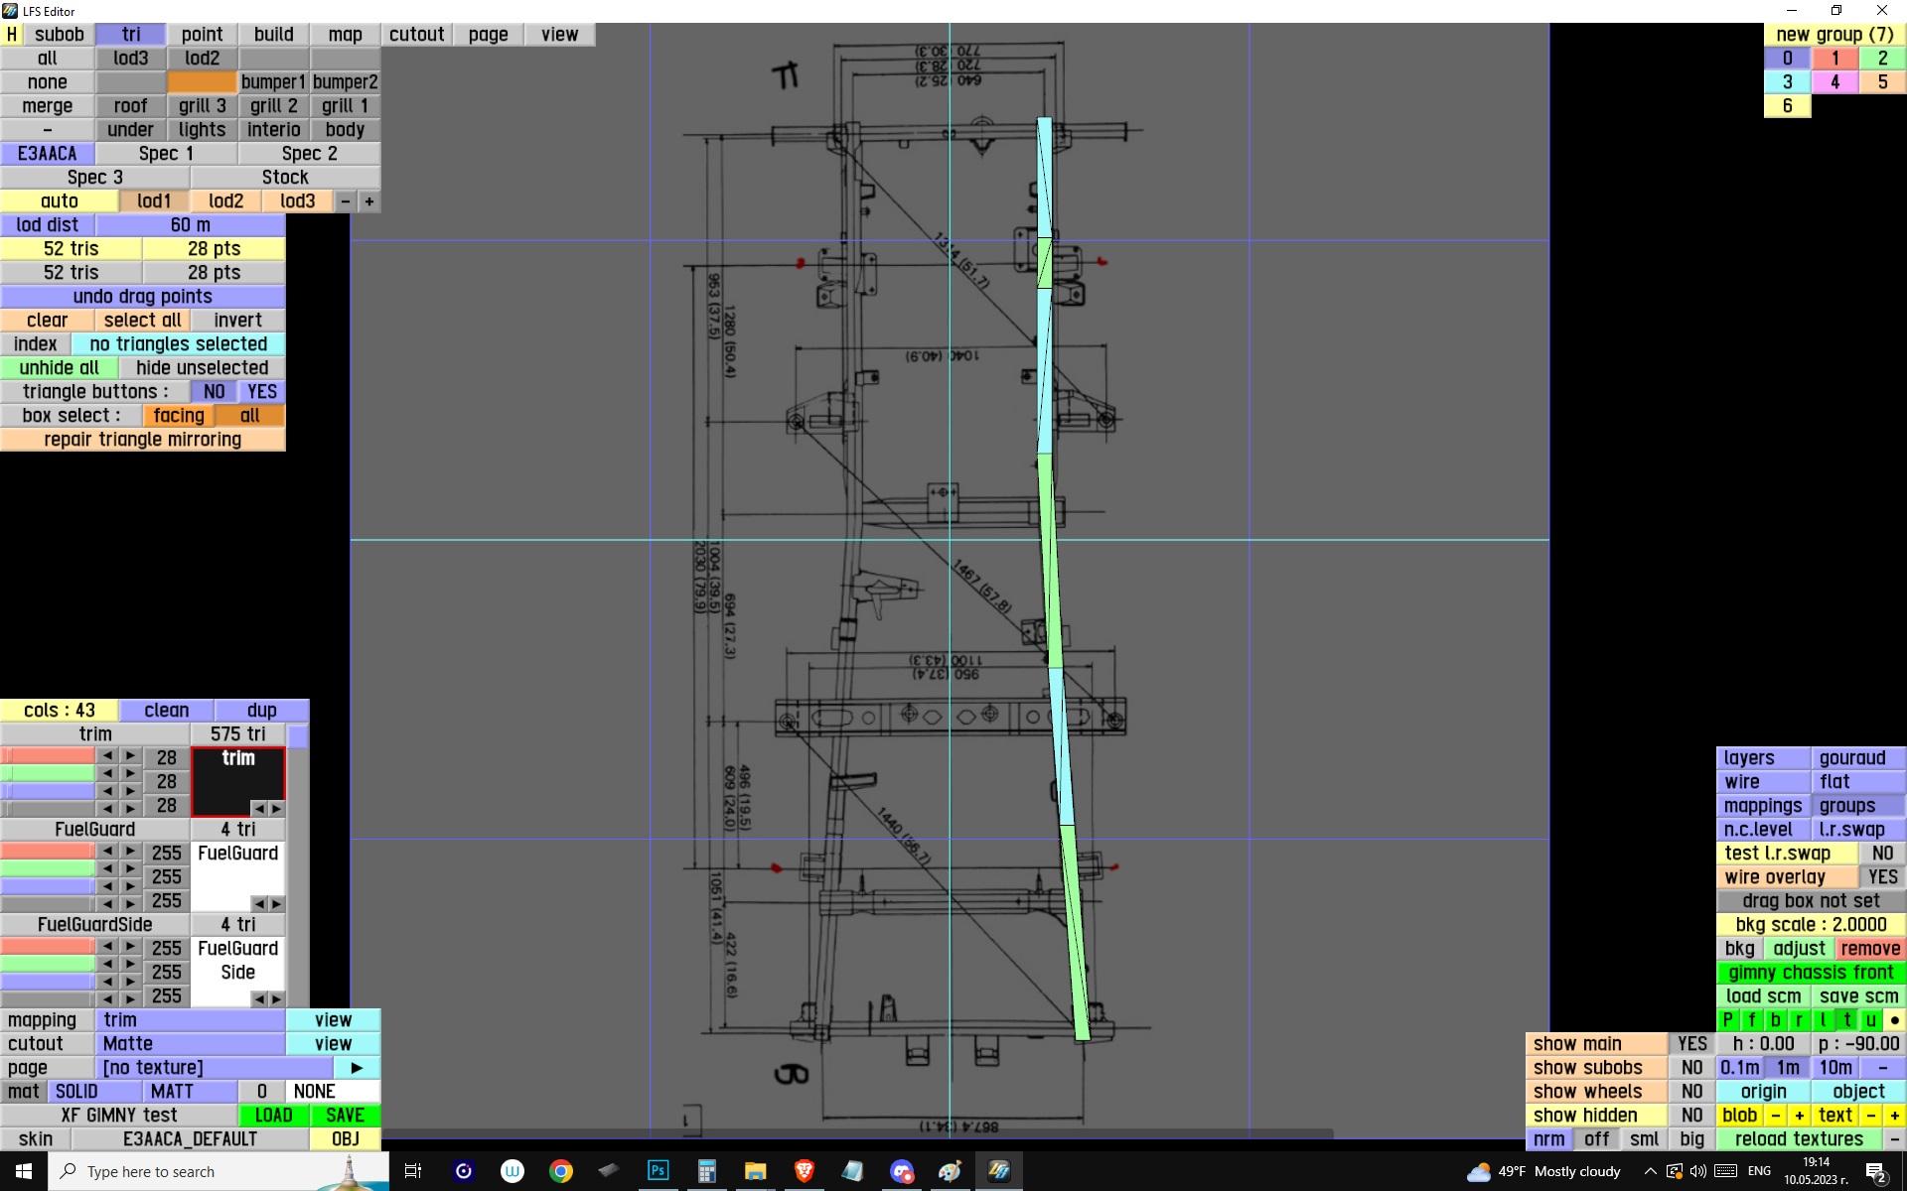Click the trim red value right arrow

(130, 756)
